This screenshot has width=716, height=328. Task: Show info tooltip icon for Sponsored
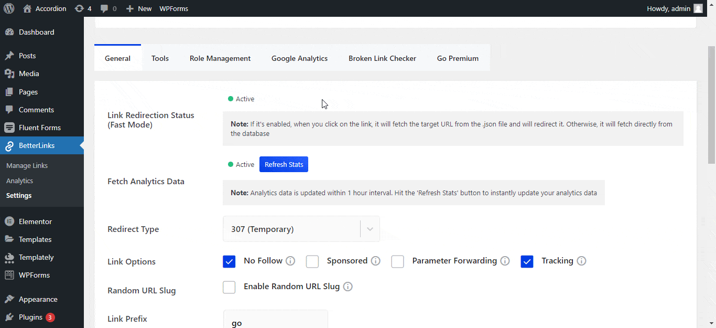[x=375, y=261]
